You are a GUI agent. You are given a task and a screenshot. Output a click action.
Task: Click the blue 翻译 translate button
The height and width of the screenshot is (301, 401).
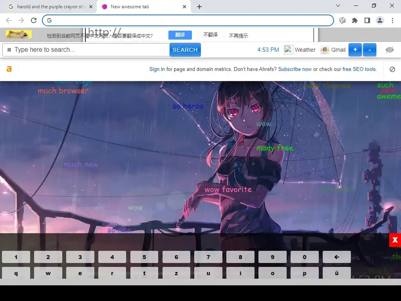click(x=180, y=35)
